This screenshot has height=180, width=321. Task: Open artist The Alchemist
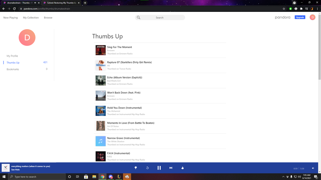coord(114,111)
